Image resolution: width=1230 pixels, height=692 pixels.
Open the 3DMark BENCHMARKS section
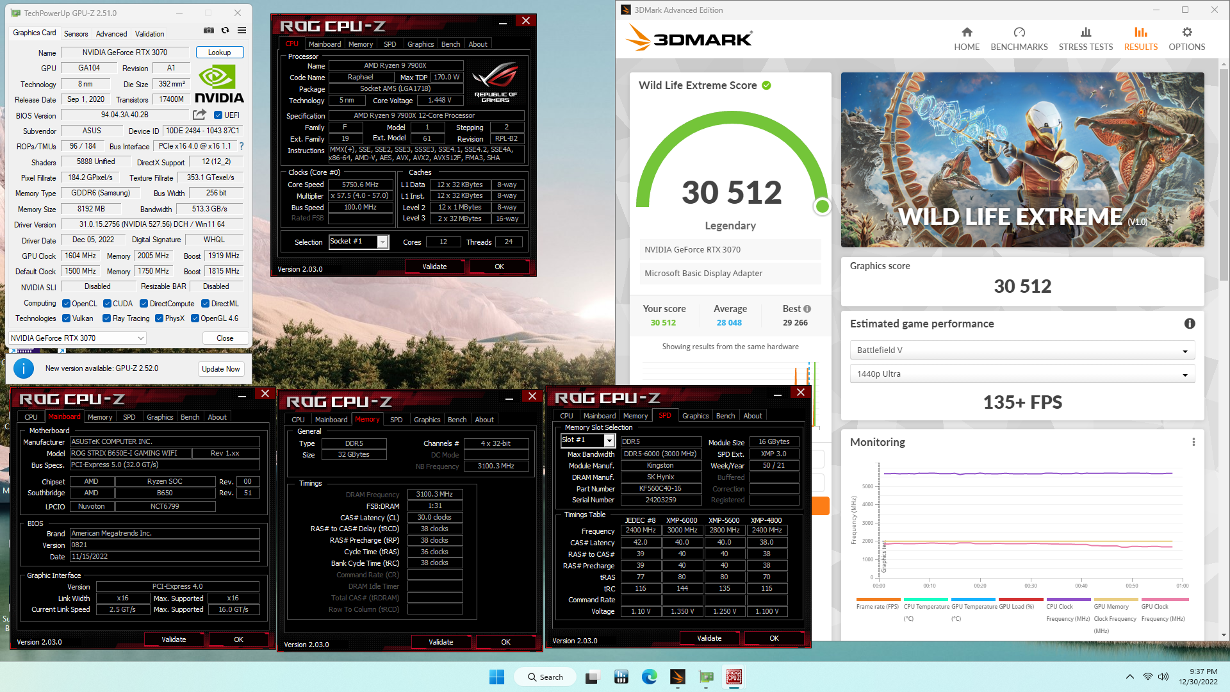click(x=1019, y=38)
